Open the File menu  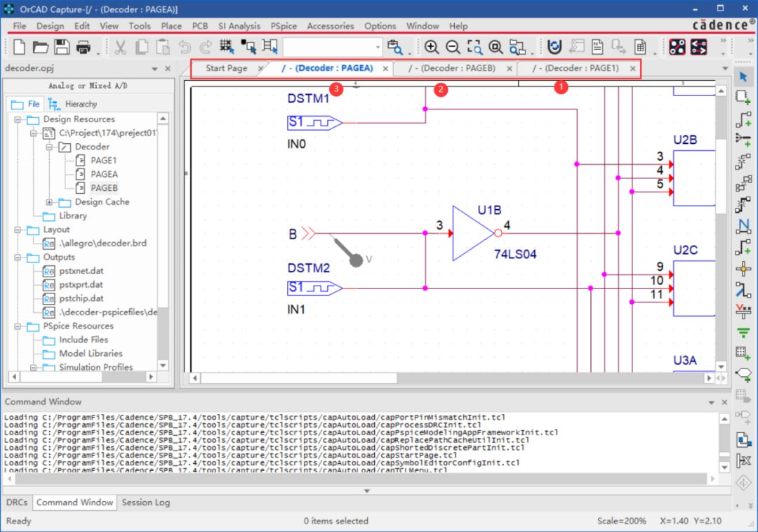click(x=20, y=26)
